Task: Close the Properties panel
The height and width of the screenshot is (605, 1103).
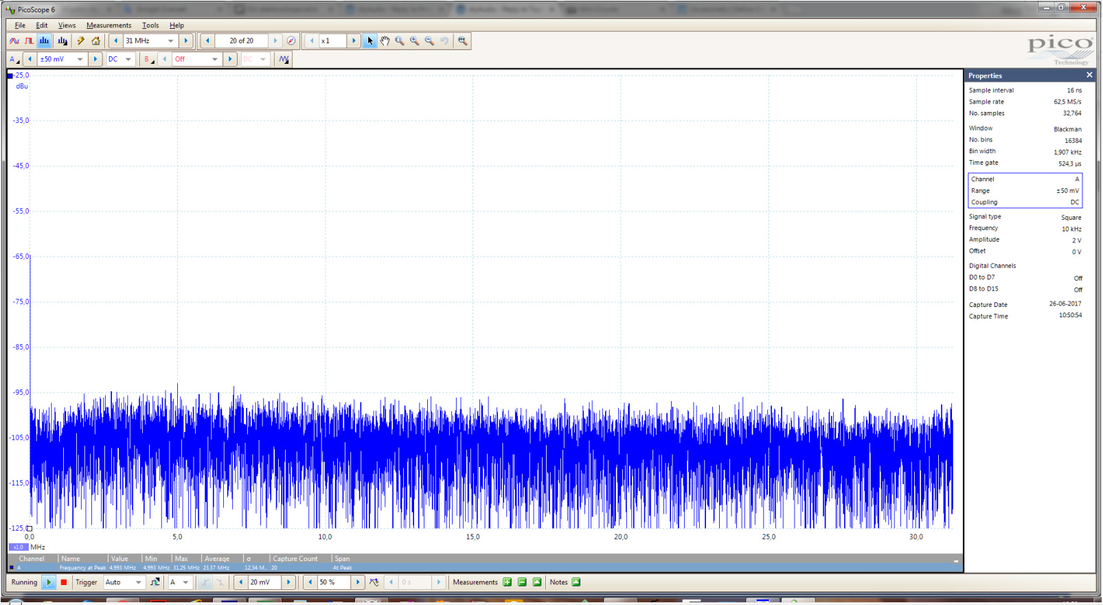Action: point(1089,75)
